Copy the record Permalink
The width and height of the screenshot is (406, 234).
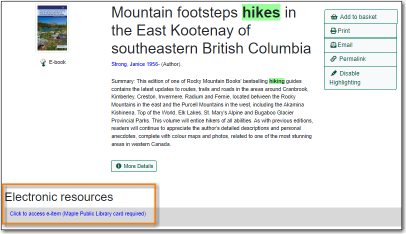click(x=360, y=59)
